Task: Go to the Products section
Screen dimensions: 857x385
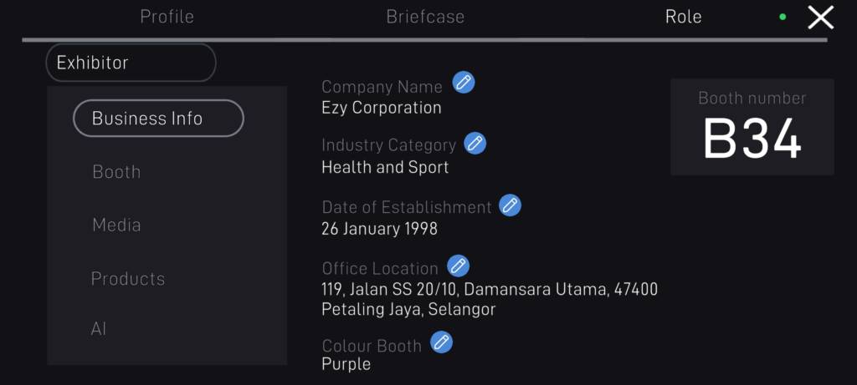Action: (x=128, y=279)
